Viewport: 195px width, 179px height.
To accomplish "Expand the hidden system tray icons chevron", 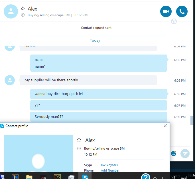I will tap(155, 178).
